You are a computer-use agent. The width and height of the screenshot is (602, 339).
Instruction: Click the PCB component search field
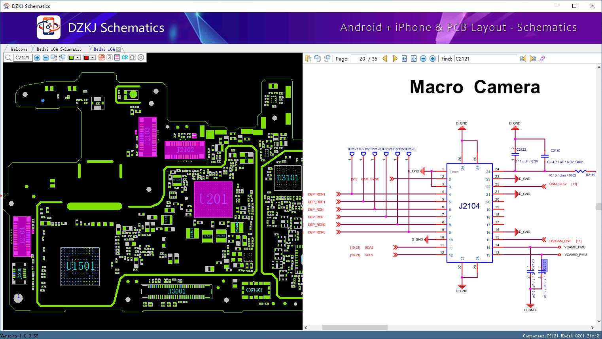point(23,58)
